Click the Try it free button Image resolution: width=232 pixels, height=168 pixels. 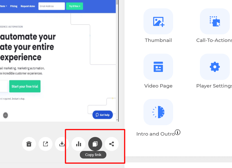tap(75, 6)
